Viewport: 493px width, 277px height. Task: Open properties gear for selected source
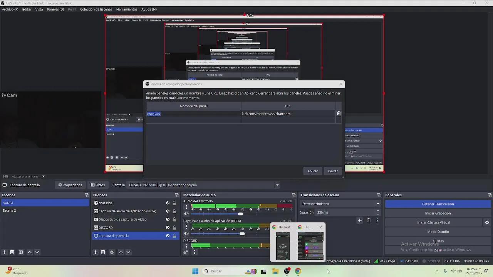click(112, 252)
